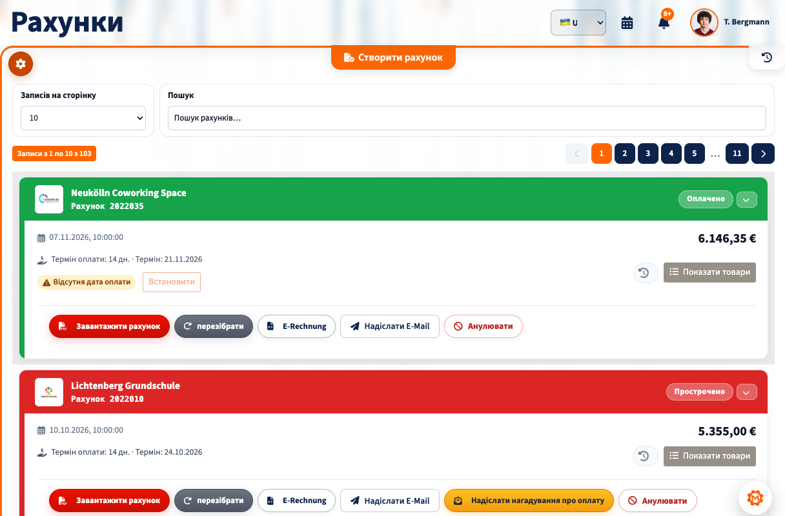Click T. Bergmann username text

coord(747,22)
